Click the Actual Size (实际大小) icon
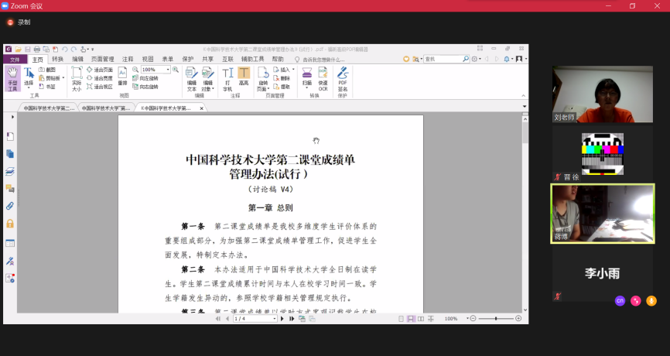This screenshot has width=670, height=356. [x=77, y=77]
